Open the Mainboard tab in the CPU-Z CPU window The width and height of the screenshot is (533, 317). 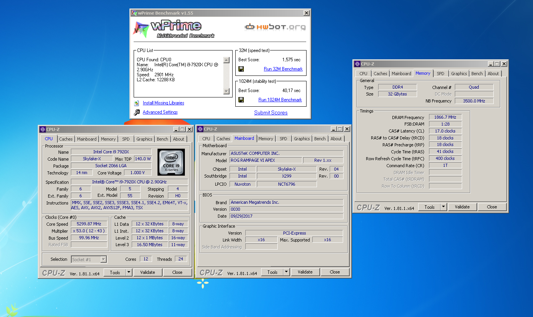coord(87,139)
